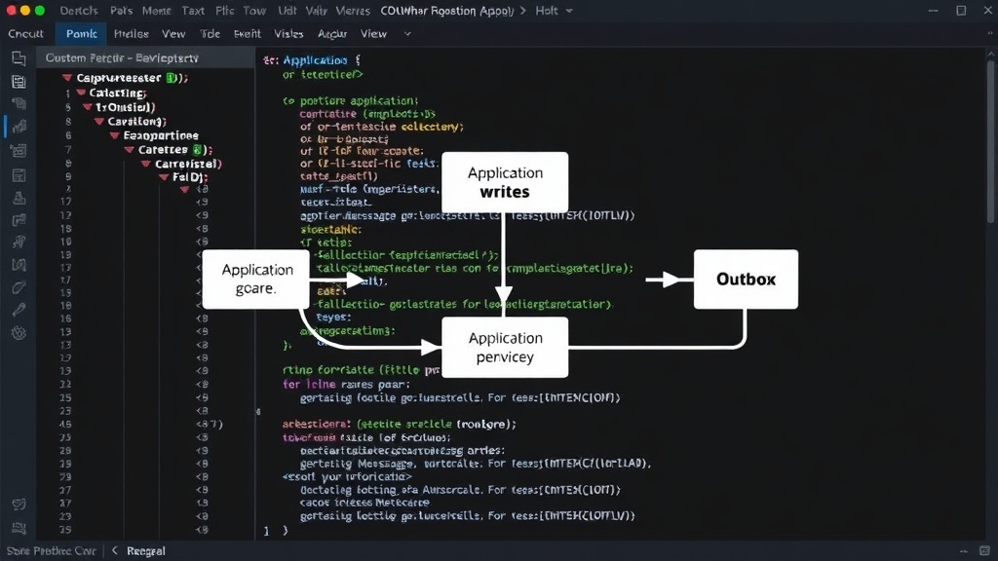
Task: Click line number 46 in the tree gutter
Action: tap(65, 424)
